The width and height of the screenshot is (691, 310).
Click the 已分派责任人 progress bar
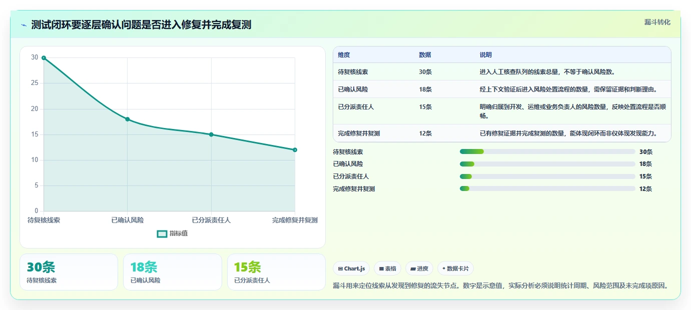click(547, 176)
